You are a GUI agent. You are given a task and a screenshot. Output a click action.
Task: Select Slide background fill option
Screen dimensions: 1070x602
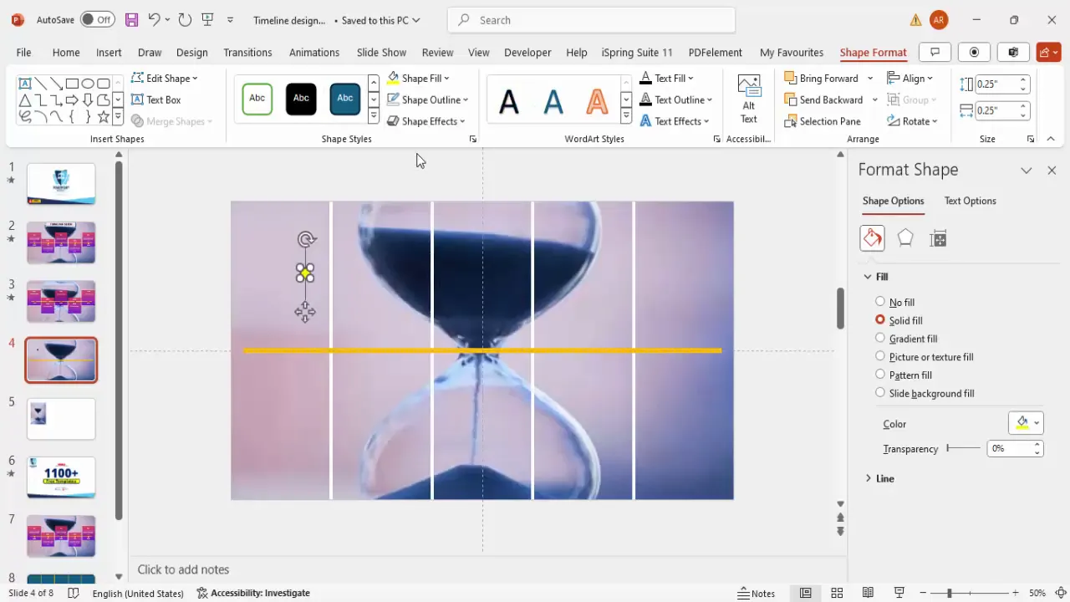pos(880,393)
